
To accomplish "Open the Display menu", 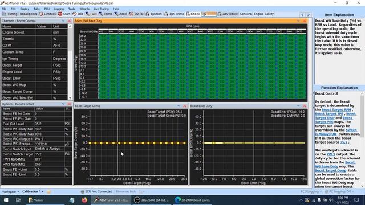I will 25,9.
